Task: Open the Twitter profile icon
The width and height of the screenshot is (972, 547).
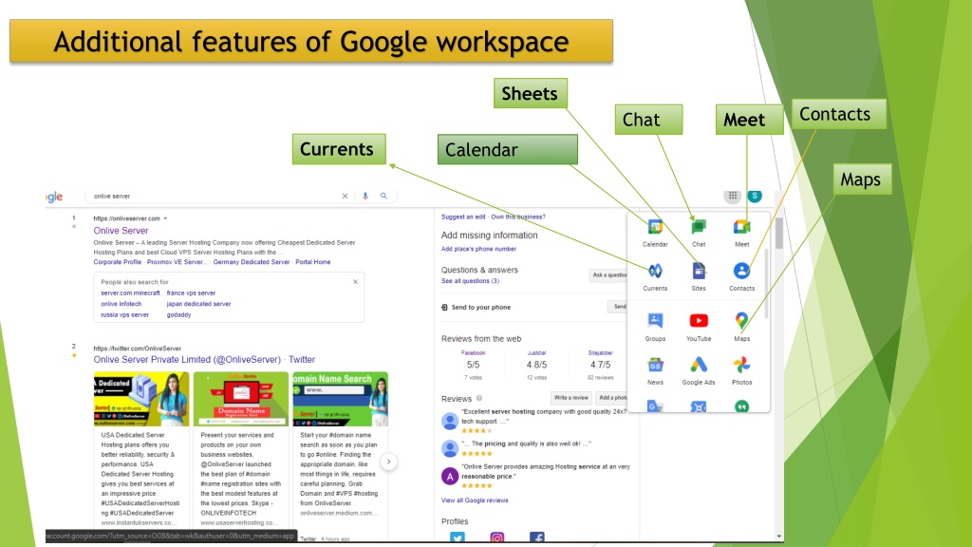Action: [458, 538]
